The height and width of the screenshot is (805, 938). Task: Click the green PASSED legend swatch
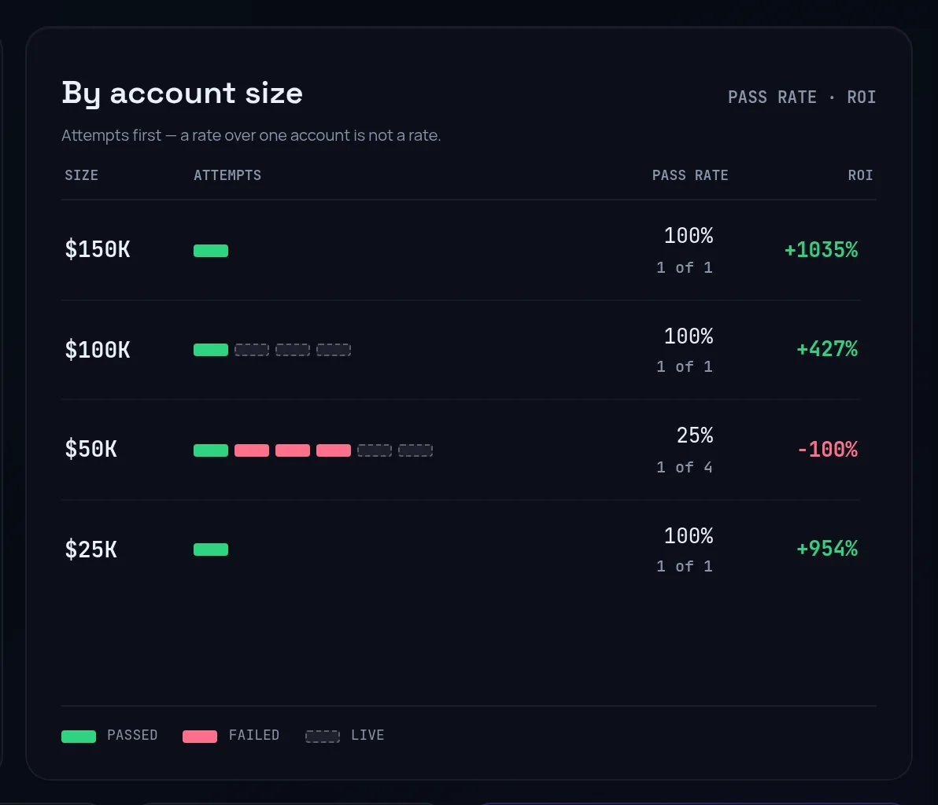(79, 737)
